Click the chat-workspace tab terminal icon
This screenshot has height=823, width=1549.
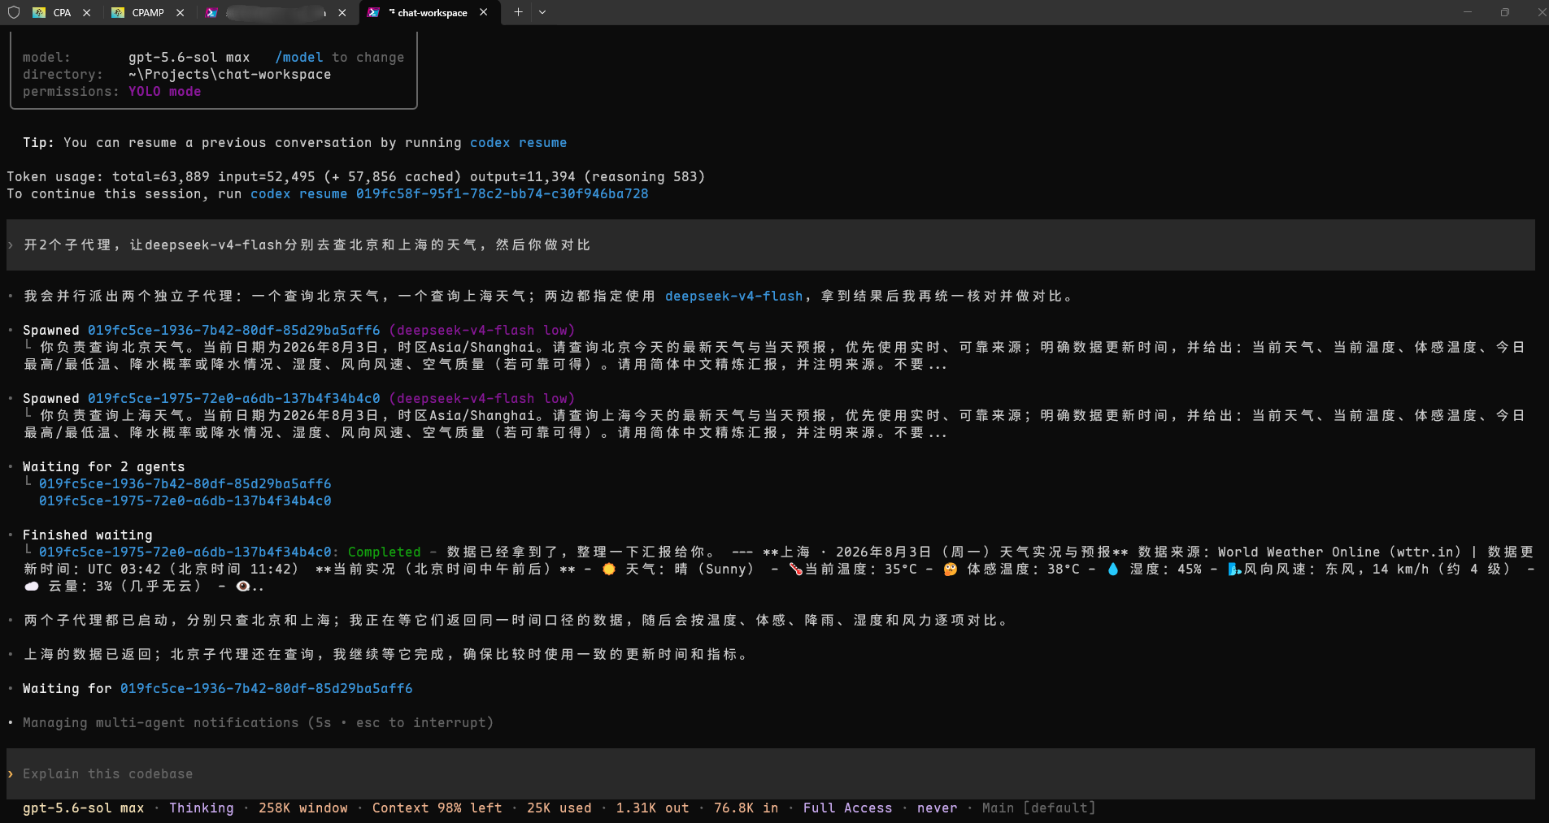(373, 12)
